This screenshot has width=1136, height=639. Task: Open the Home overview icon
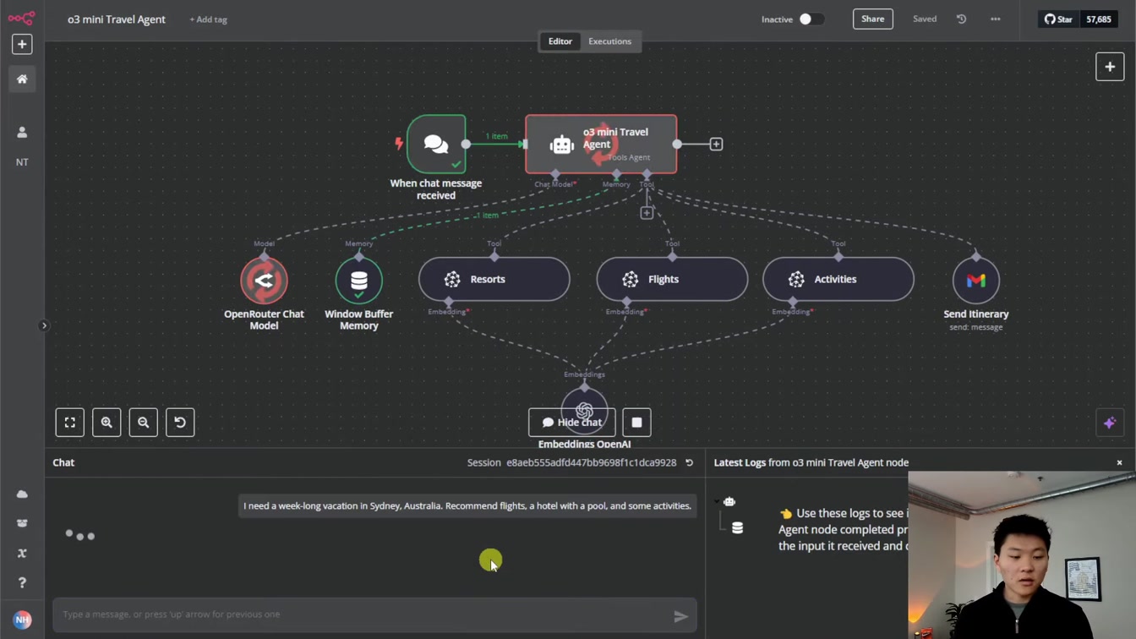pyautogui.click(x=22, y=79)
